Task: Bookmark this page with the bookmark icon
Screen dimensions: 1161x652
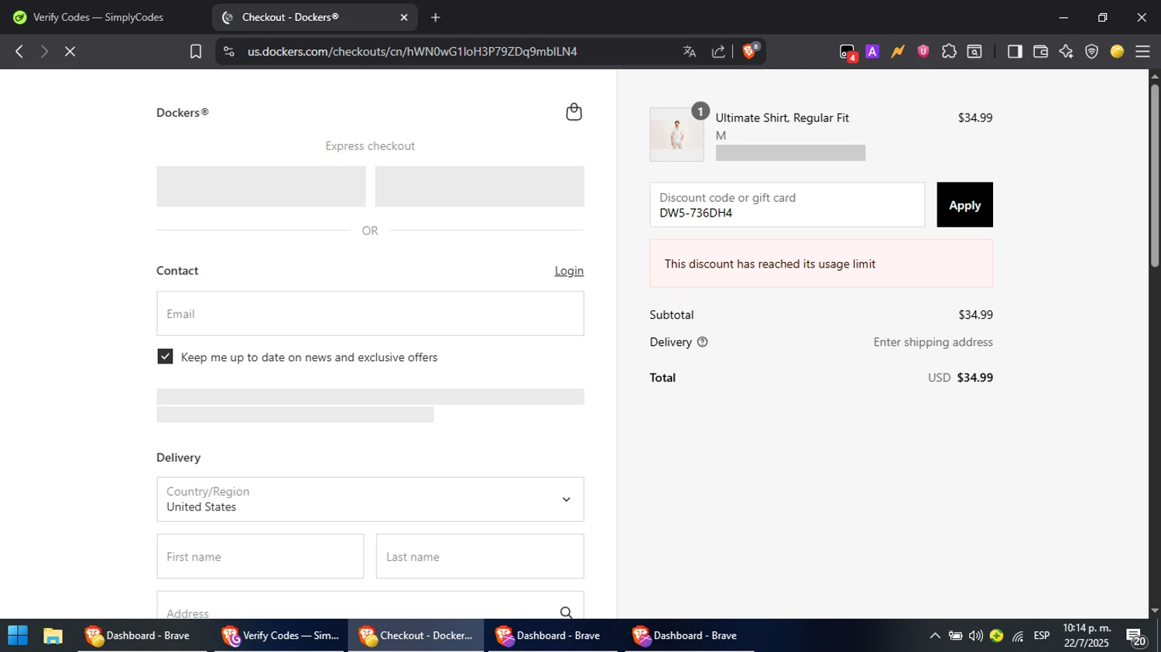Action: (x=196, y=51)
